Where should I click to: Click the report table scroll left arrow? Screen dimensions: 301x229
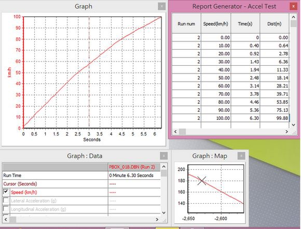pos(175,132)
